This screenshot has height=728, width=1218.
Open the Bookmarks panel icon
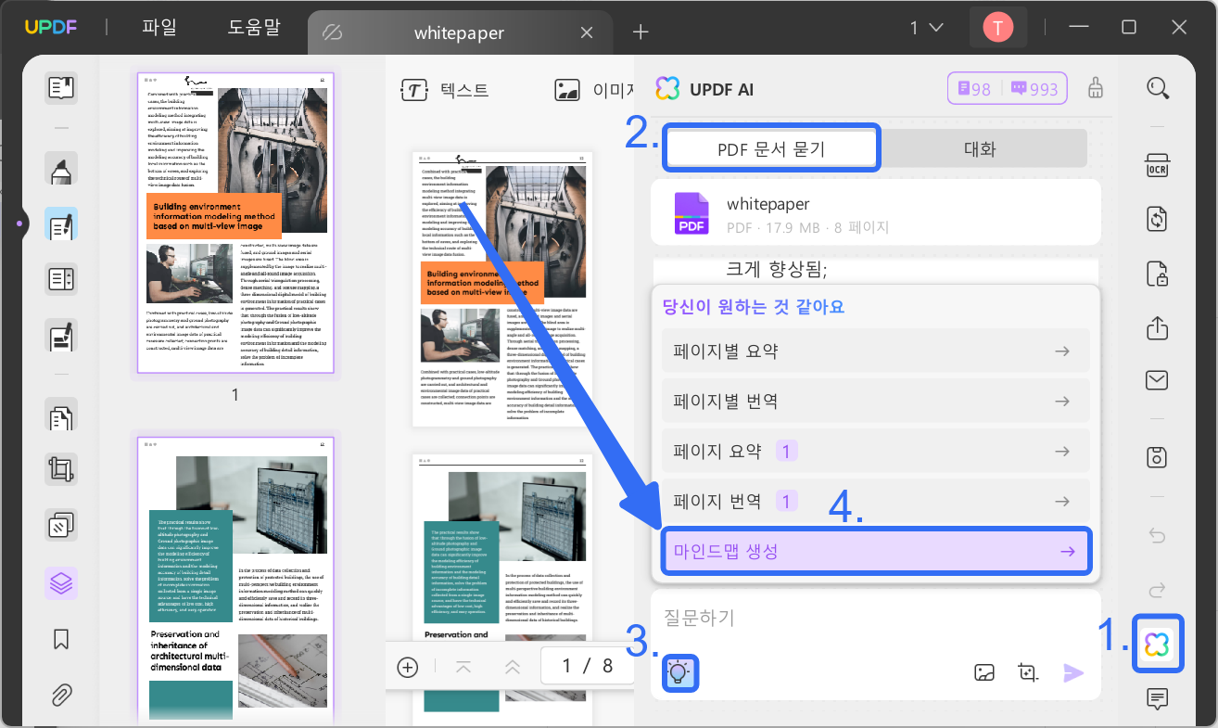61,639
